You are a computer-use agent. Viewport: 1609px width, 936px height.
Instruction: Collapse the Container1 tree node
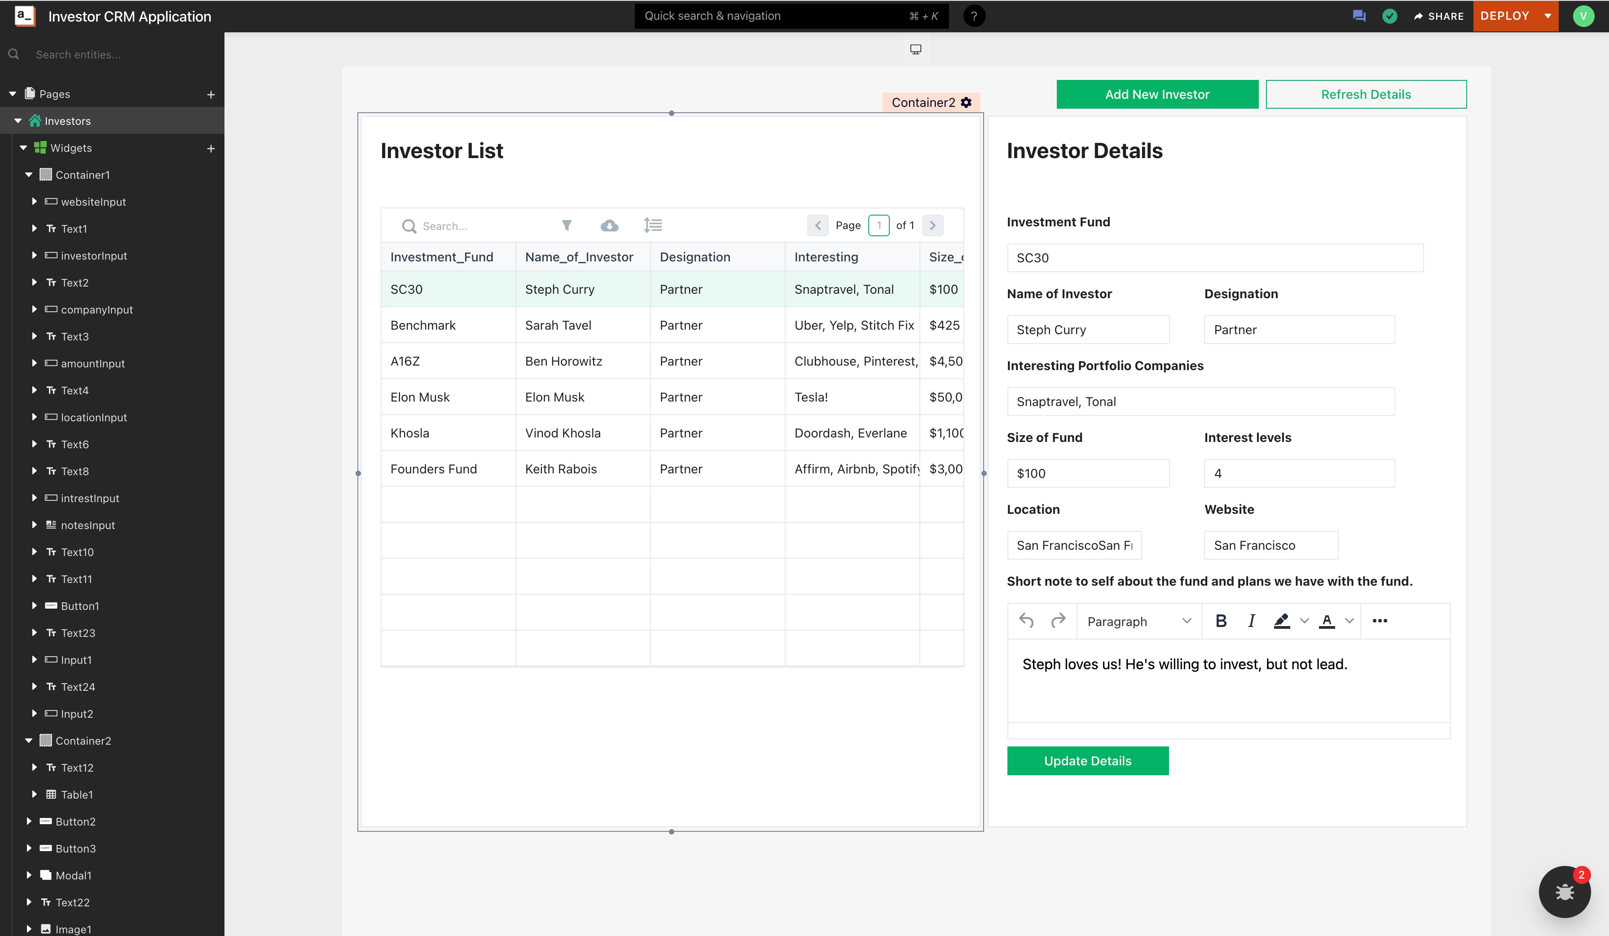click(x=29, y=174)
